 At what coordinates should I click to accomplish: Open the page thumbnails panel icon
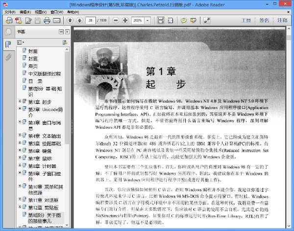(x=8, y=32)
